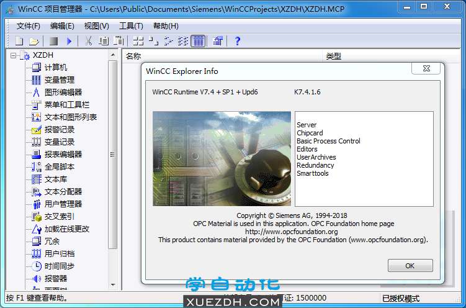This screenshot has height=308, width=466.
Task: Switch to large icons view
Action: click(138, 41)
